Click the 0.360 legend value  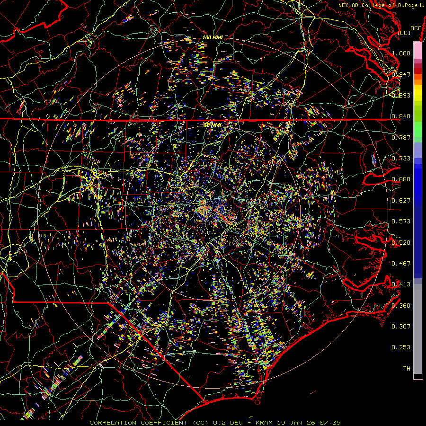[401, 306]
